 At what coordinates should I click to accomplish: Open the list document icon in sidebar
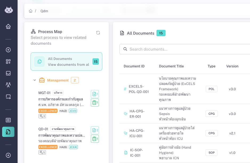tap(8, 120)
